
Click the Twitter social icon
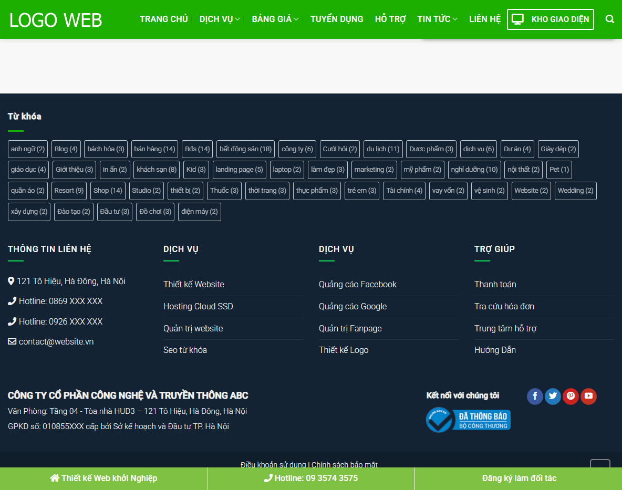(553, 397)
